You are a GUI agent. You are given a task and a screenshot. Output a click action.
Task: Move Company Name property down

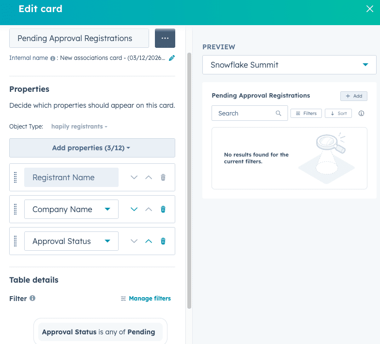134,209
